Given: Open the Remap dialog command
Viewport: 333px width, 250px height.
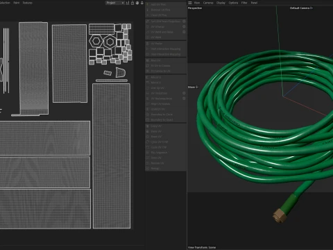Looking at the screenshot, I should click(x=166, y=169).
